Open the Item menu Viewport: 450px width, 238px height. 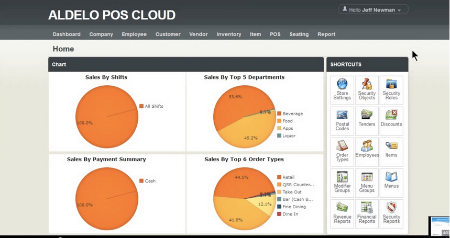(256, 34)
